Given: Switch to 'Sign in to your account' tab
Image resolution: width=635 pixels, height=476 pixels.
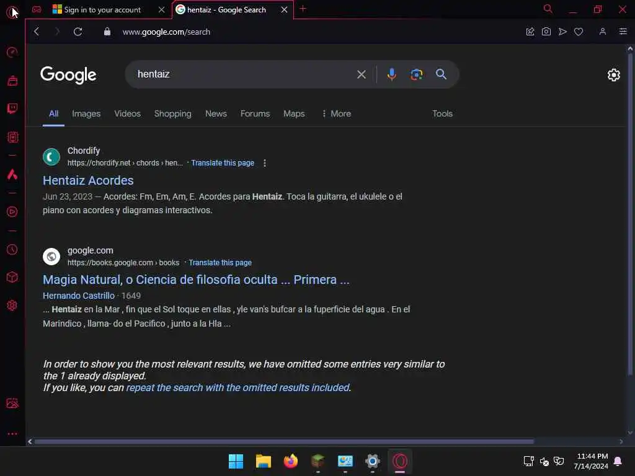Looking at the screenshot, I should point(102,10).
